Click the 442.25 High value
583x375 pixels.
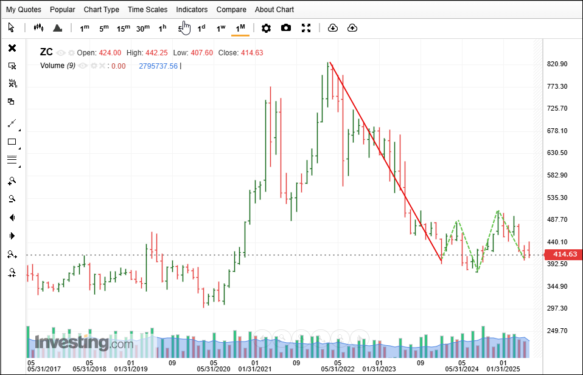(x=156, y=53)
